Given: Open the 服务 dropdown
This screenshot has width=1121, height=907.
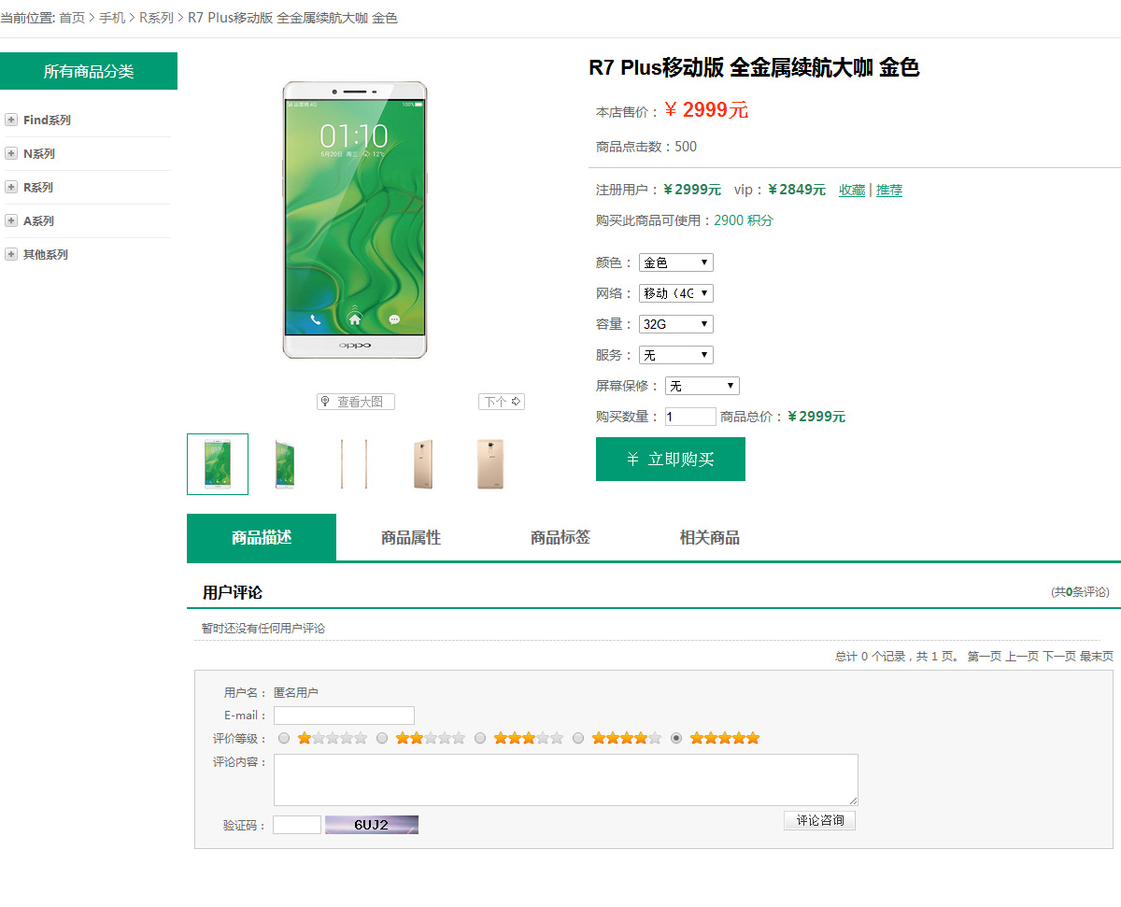Looking at the screenshot, I should [x=676, y=355].
